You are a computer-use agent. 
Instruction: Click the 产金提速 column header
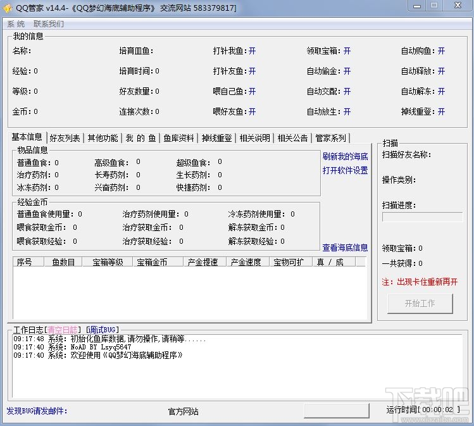[205, 262]
